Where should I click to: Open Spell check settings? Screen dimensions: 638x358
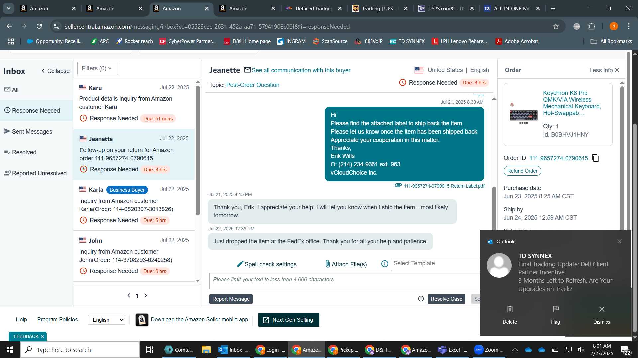click(267, 264)
